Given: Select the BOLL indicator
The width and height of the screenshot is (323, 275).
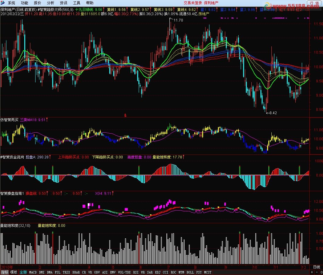Looking at the screenshot, I should [x=190, y=272].
